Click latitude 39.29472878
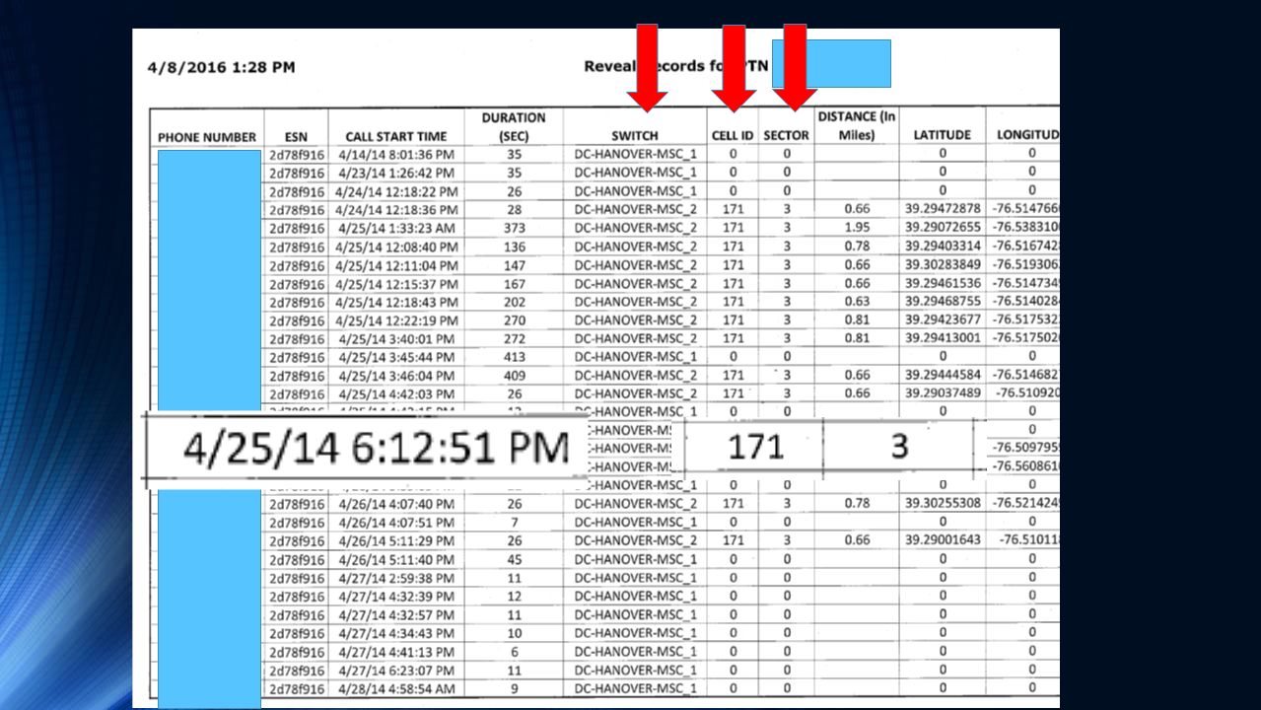This screenshot has height=710, width=1261. pos(943,209)
